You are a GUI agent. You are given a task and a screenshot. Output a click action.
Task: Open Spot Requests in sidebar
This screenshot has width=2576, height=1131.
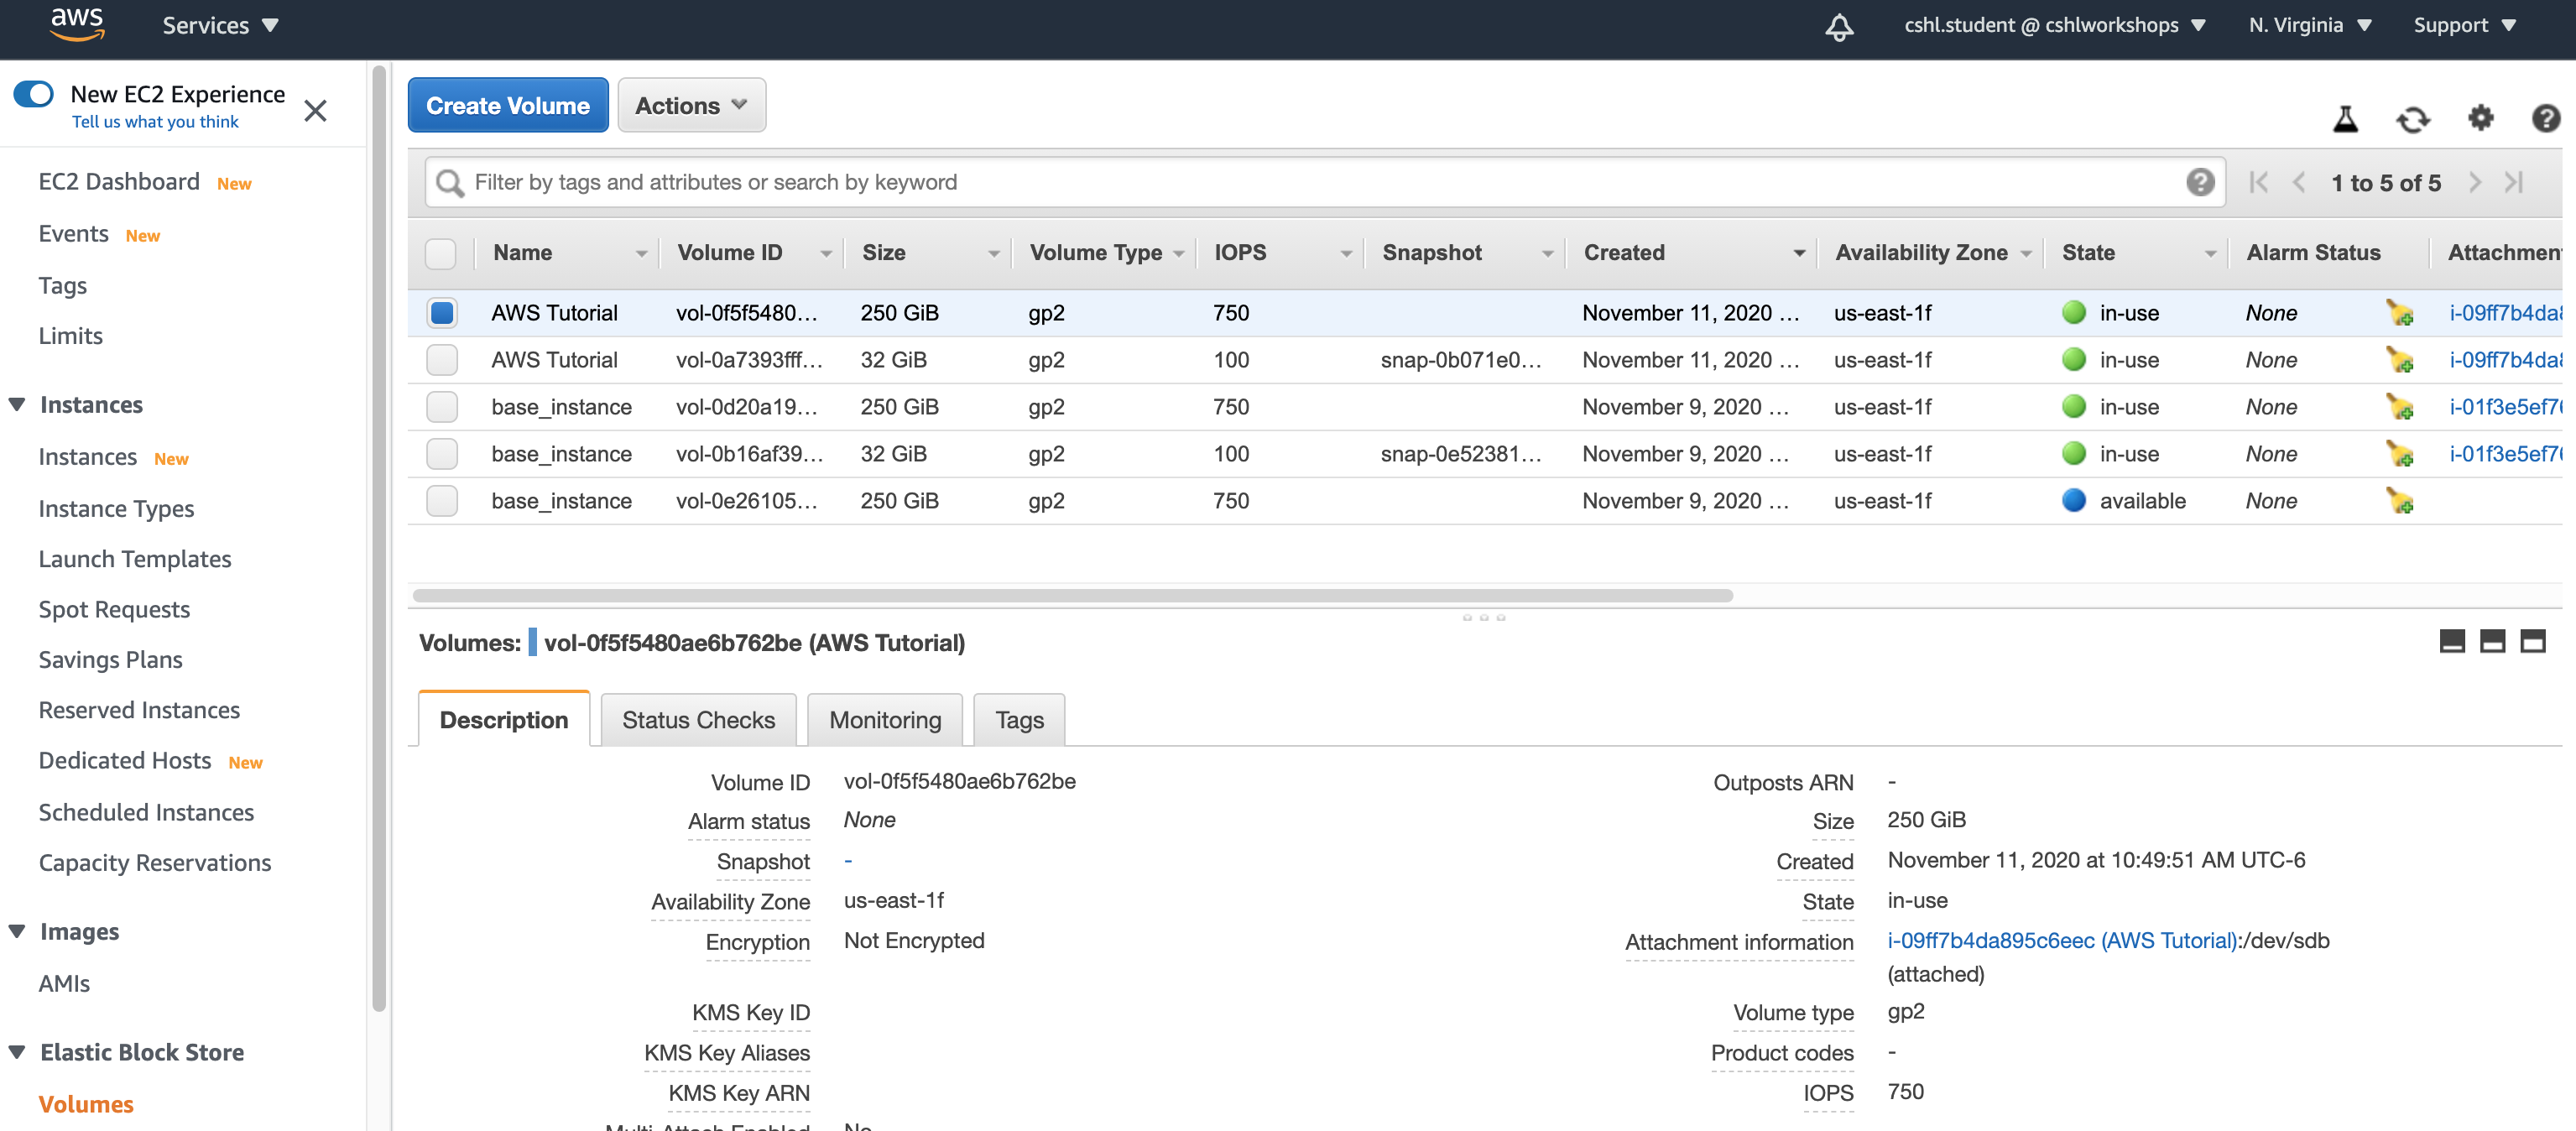[114, 609]
